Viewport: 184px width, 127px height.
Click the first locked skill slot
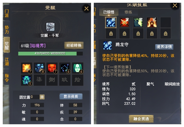coord(111,33)
